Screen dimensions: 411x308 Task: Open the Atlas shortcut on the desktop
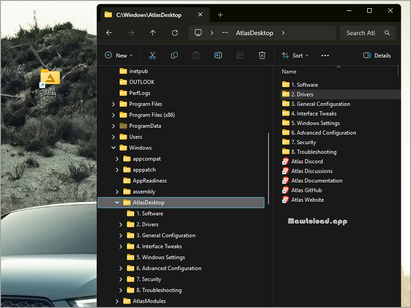[x=50, y=82]
